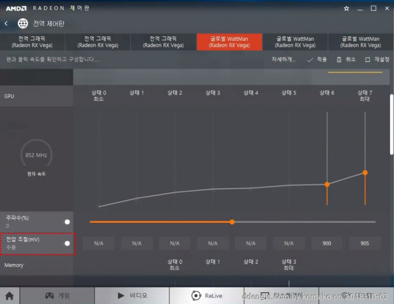The image size is (394, 304).
Task: Open the 비디오 section in bottom bar
Action: [132, 296]
